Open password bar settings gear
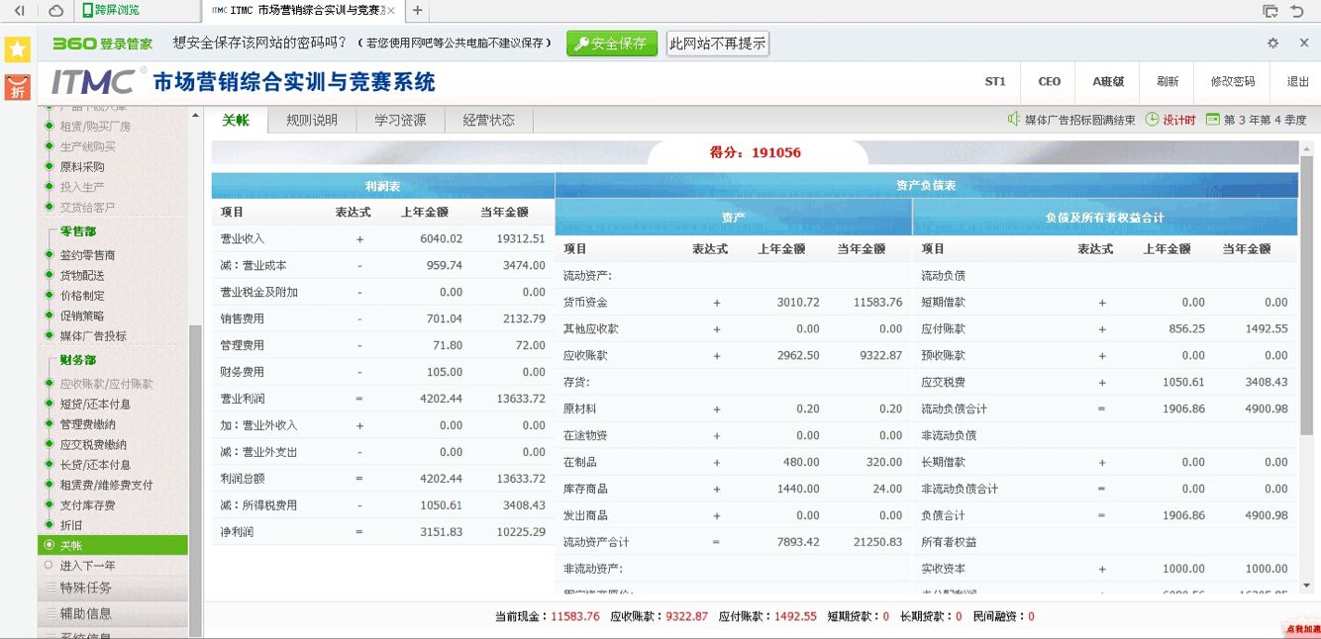Viewport: 1321px width, 639px height. click(1273, 44)
